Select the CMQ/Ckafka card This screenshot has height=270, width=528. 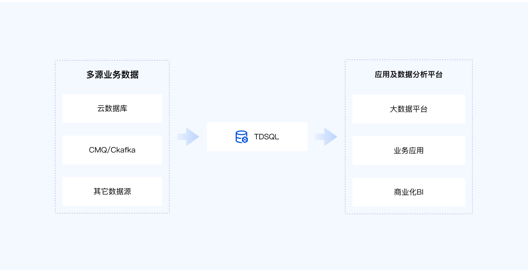click(112, 150)
